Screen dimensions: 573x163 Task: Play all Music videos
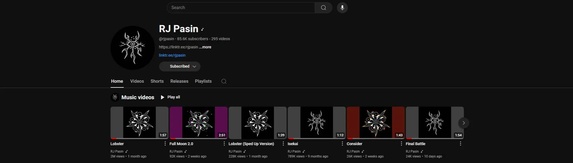pyautogui.click(x=170, y=97)
